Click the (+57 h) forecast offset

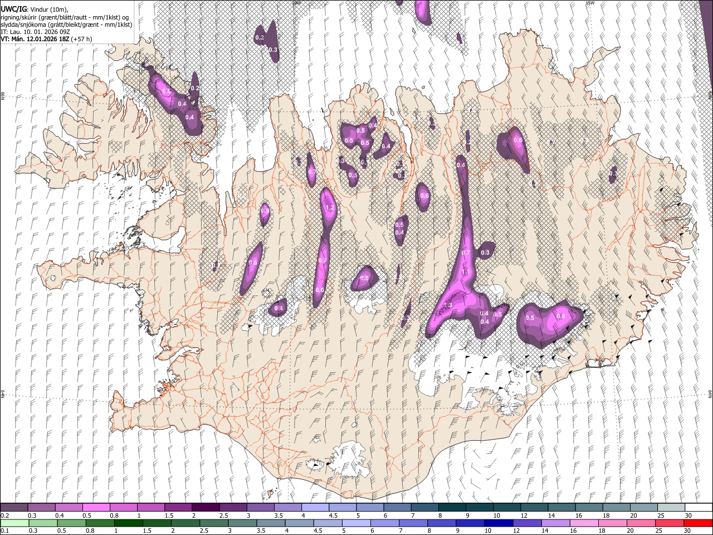[x=81, y=39]
